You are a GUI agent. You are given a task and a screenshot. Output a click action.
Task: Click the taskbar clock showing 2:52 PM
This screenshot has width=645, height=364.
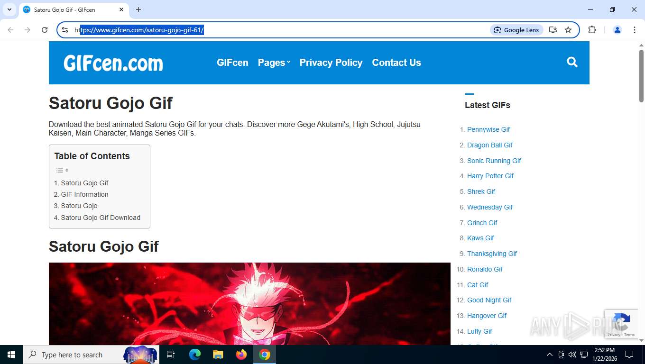click(605, 355)
